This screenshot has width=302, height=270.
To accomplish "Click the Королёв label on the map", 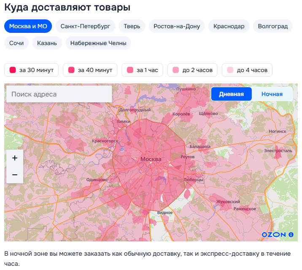I will coord(181,114).
